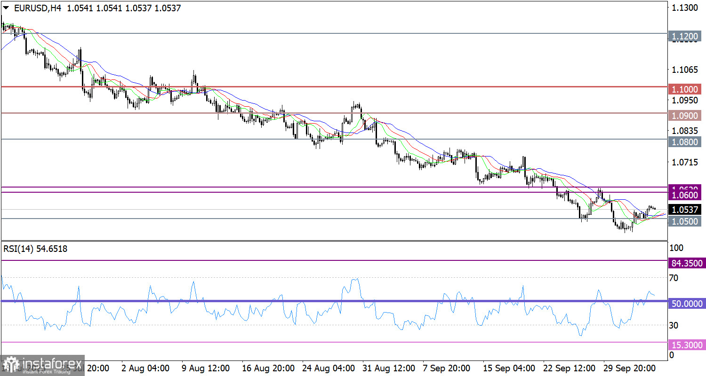Click the thick blue RSI 50 midline

(x=334, y=301)
